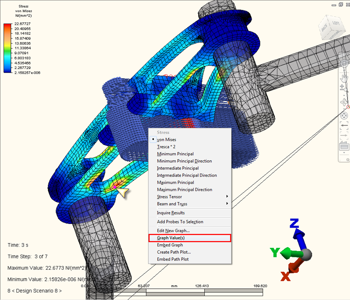
Task: Expand the Orbit tool dropdown arrow
Action: (x=344, y=109)
